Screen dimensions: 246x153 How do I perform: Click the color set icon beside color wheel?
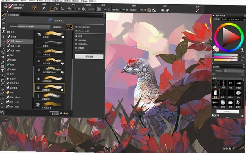point(242,50)
